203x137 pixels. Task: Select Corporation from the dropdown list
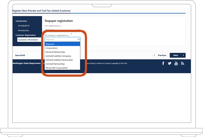(x=62, y=48)
